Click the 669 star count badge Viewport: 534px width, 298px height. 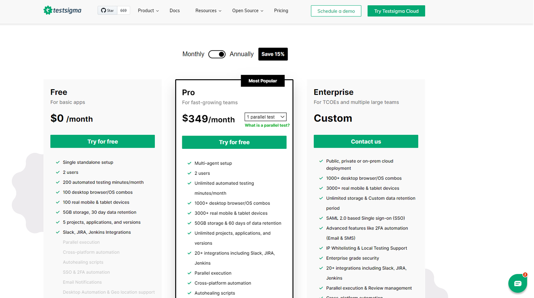click(x=123, y=10)
